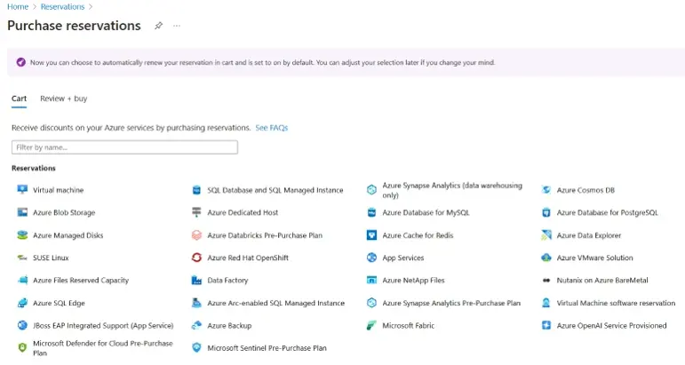The width and height of the screenshot is (685, 365).
Task: Click the Azure VMware Solution icon
Action: tap(546, 258)
